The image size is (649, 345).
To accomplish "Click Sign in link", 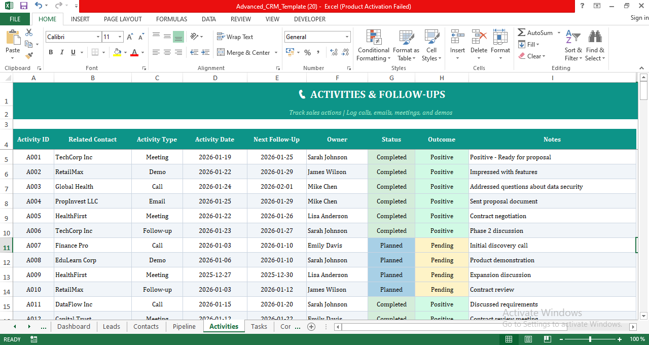I will pos(639,18).
